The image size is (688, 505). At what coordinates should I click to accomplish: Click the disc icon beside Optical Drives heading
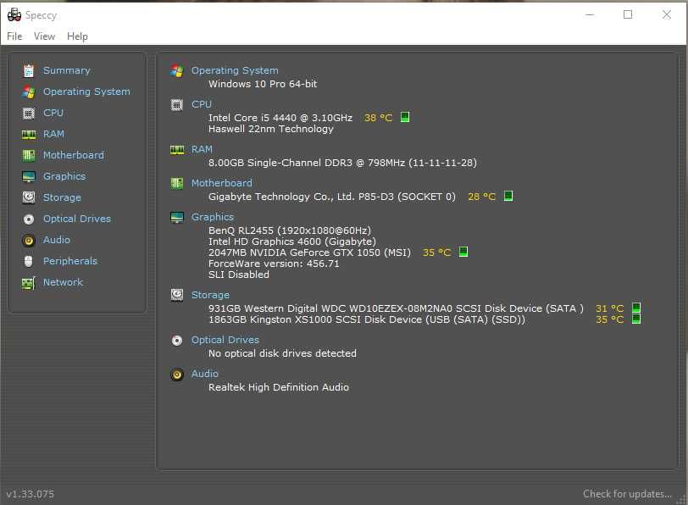177,341
